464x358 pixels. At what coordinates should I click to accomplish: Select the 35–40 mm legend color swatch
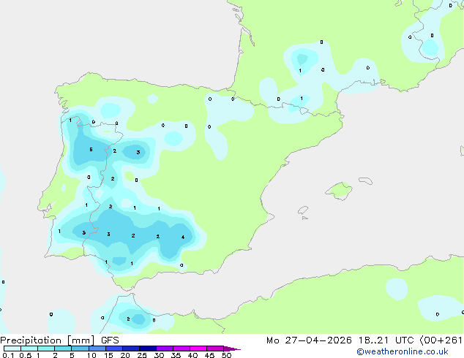coord(181,349)
